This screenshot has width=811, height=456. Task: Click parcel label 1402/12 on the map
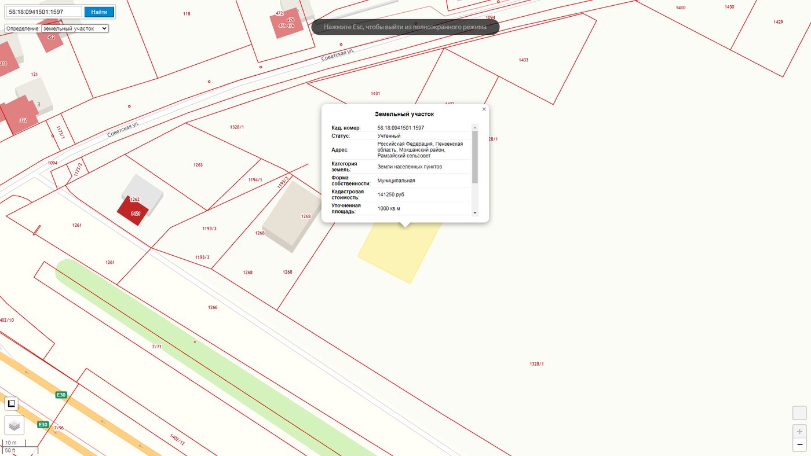coord(177,439)
